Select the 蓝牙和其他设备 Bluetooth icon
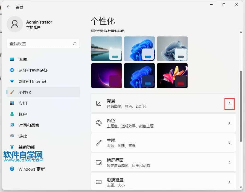 [x=12, y=70]
